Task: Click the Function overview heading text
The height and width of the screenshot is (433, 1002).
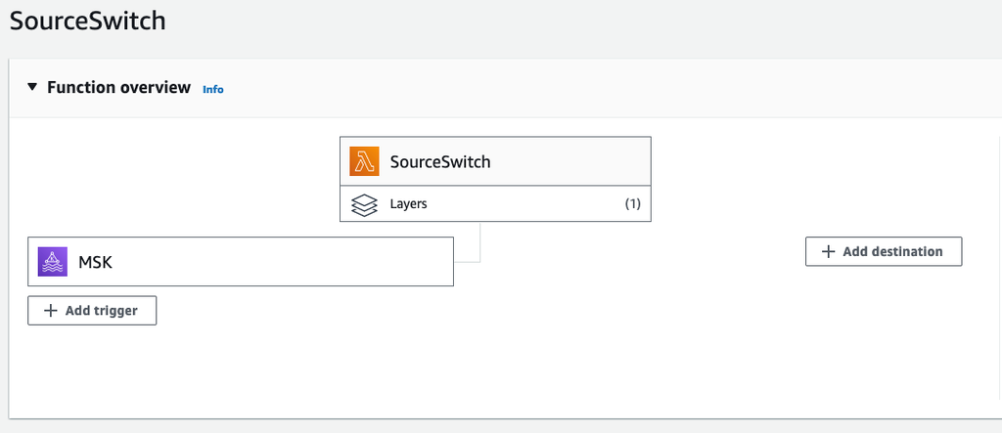Action: 118,88
